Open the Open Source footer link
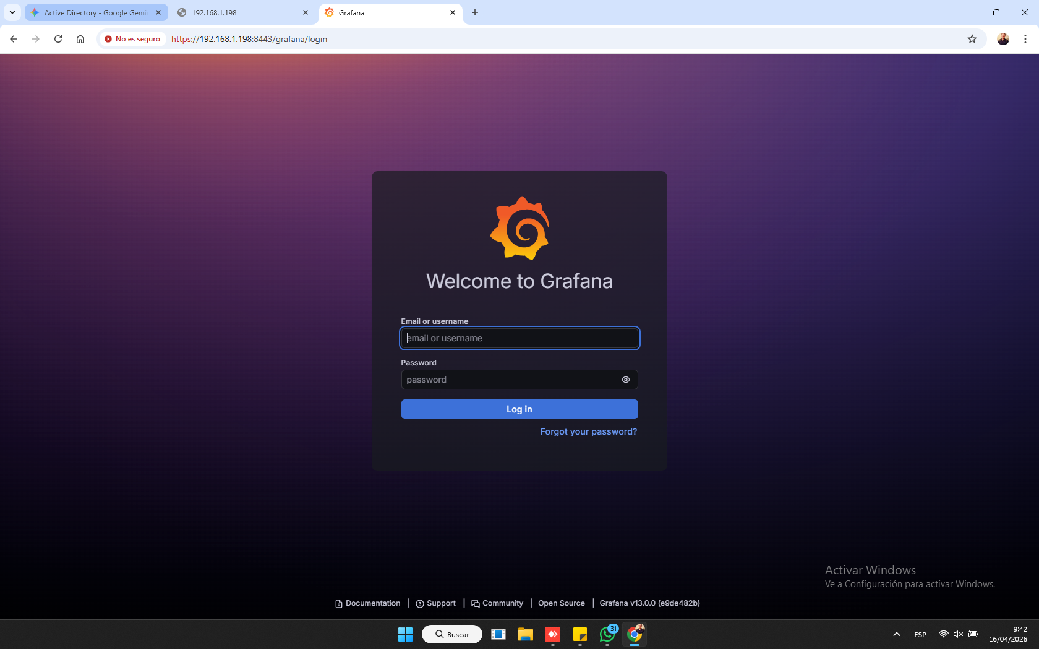1039x649 pixels. [x=561, y=603]
